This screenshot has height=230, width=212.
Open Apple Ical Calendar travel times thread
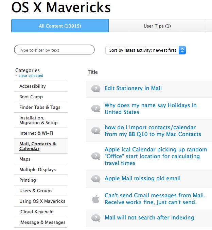156,156
